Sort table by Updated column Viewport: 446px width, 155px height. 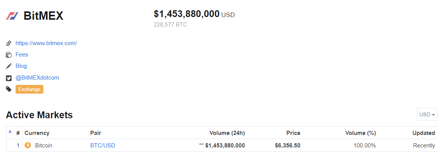[424, 133]
